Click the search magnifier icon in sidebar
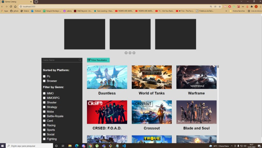Screen dimensions: 262x148 tap(80, 60)
